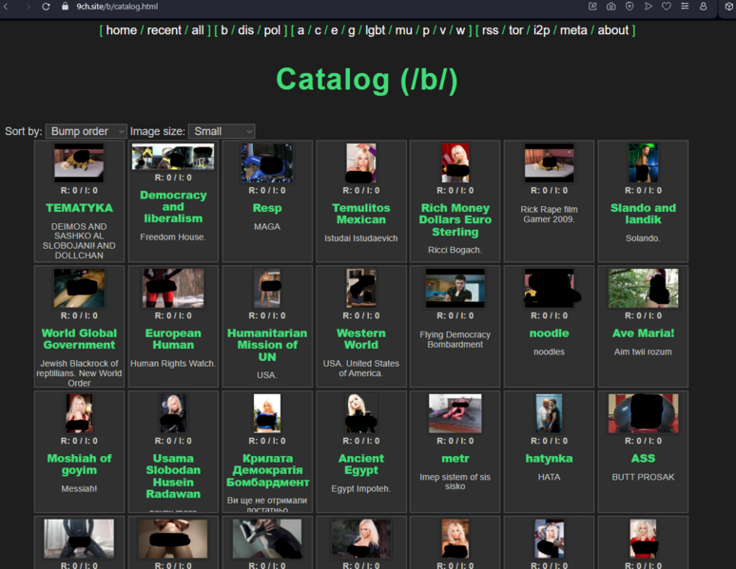This screenshot has height=569, width=736.
Task: Open the about link
Action: click(x=613, y=30)
